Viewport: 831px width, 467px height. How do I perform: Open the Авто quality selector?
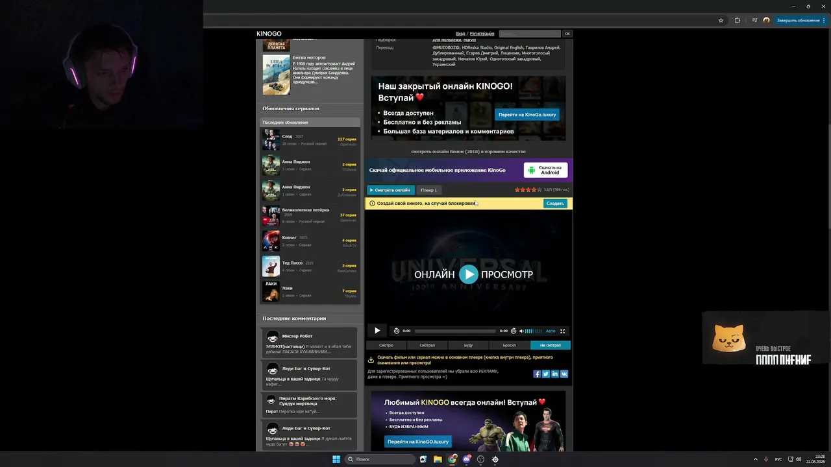click(551, 331)
